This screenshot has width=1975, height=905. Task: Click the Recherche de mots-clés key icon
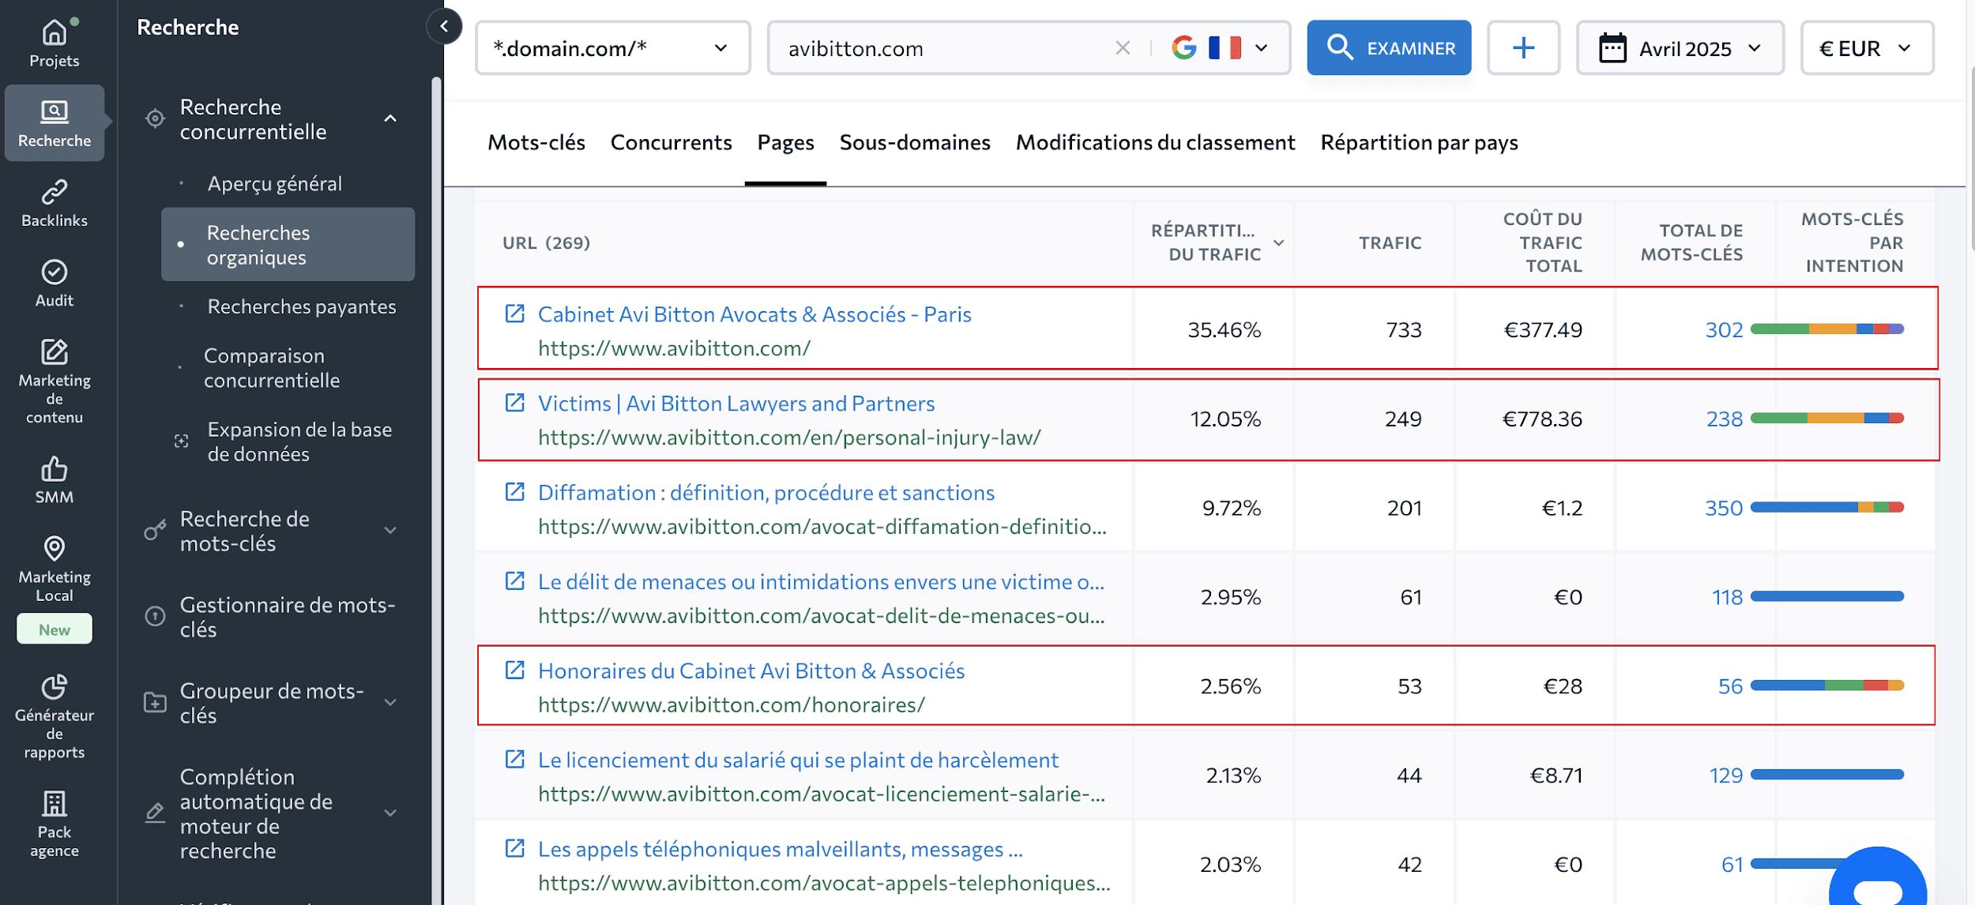tap(155, 530)
